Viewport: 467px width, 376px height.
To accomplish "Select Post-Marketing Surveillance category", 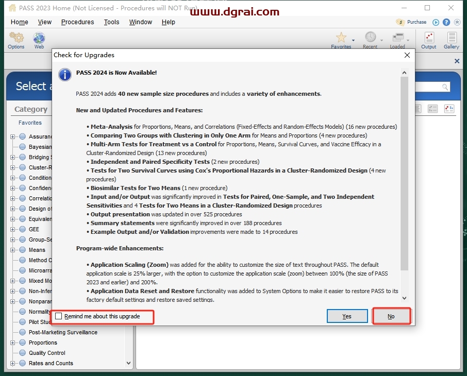I will coord(63,332).
